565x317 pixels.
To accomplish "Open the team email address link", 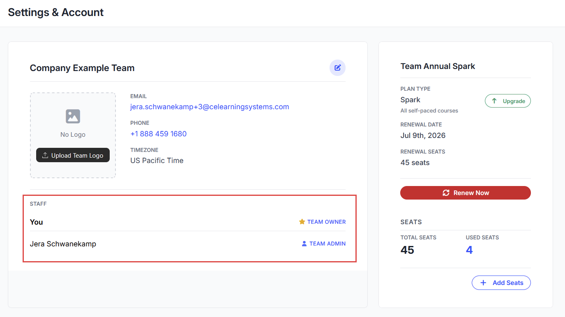I will (x=210, y=107).
